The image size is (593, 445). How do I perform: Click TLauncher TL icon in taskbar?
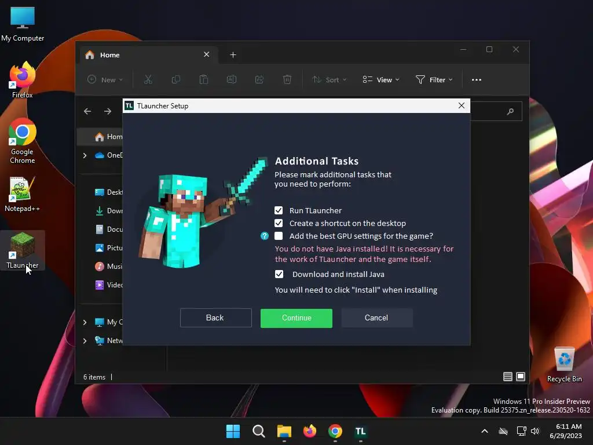point(360,431)
